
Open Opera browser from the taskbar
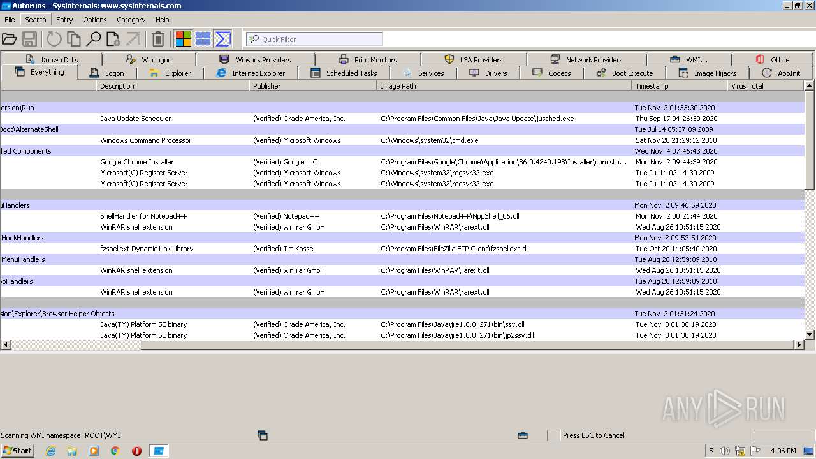click(136, 451)
